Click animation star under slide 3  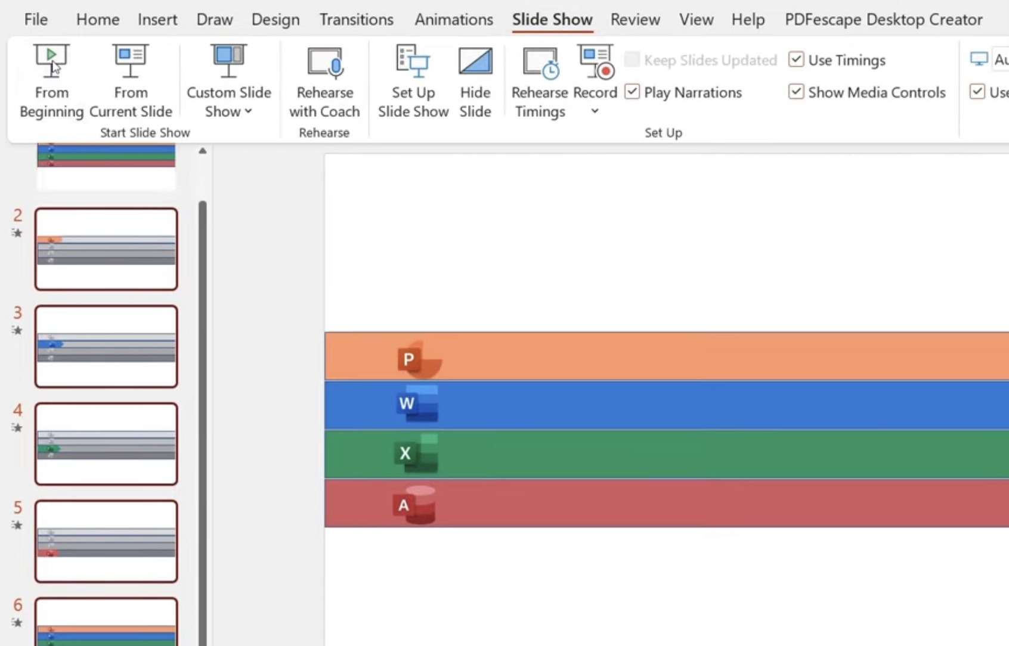click(x=17, y=330)
